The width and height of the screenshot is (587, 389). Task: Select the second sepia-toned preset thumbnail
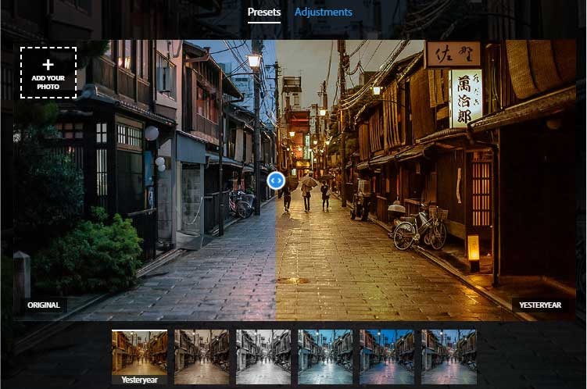(202, 357)
